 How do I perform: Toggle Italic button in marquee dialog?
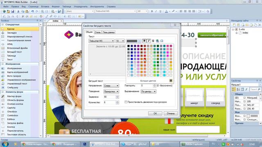coord(149,41)
